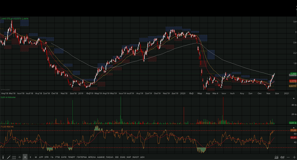297x160 pixels.
Task: Click the info icon in bottom toolbar
Action: pos(3,157)
